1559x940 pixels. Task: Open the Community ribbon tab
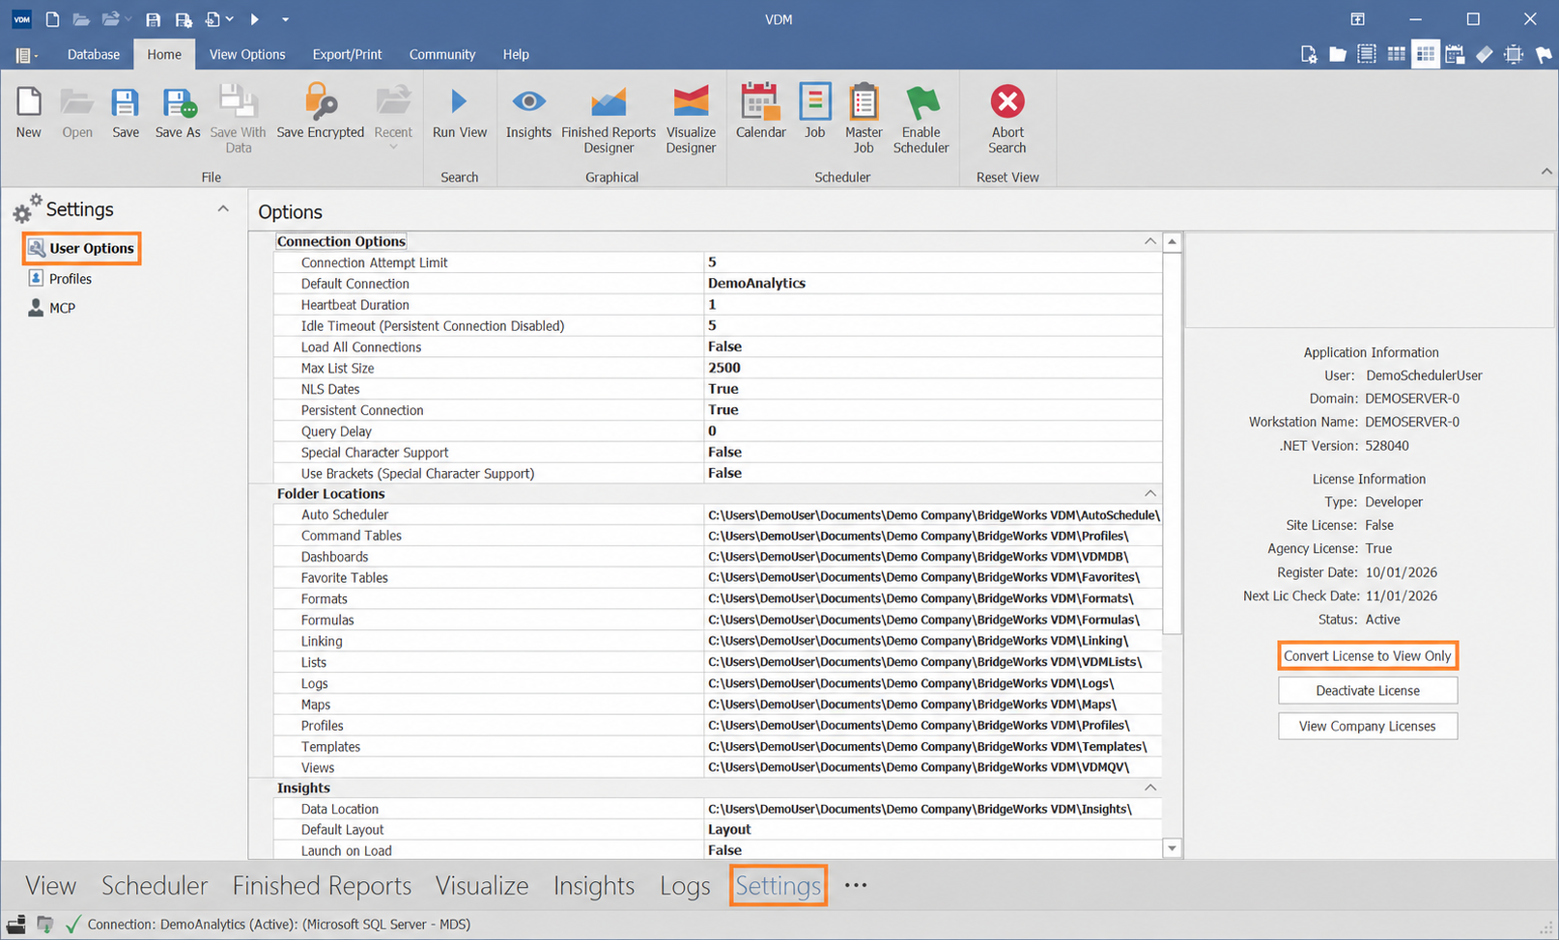click(442, 54)
